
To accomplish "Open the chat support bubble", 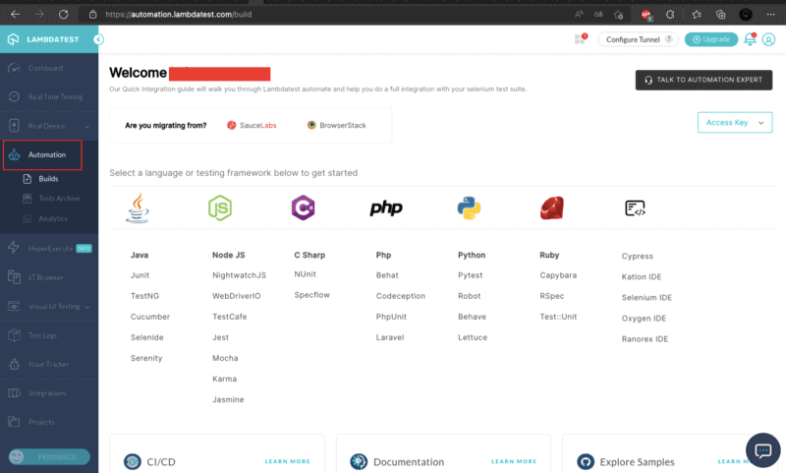I will (763, 450).
